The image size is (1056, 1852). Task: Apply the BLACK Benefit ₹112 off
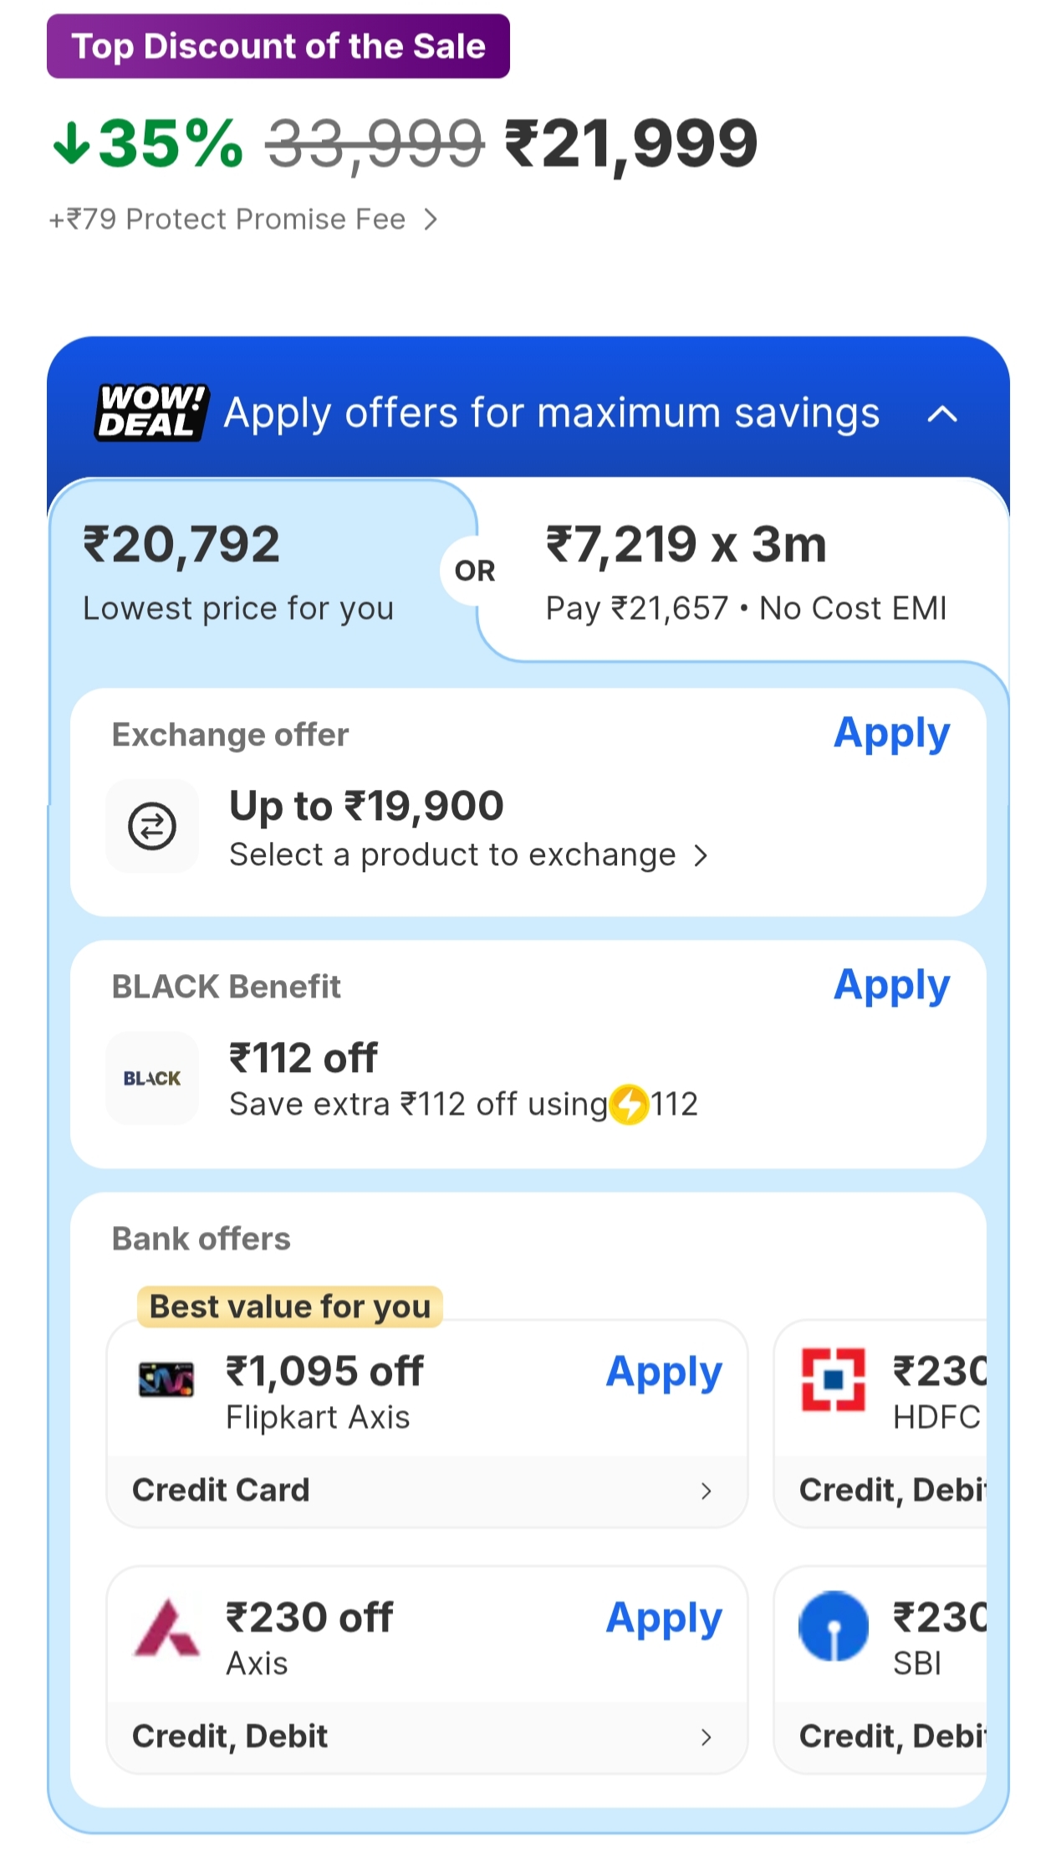point(891,986)
